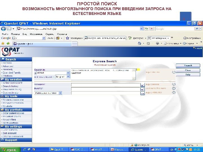Click the Clear button
203x152 pixels.
point(188,70)
